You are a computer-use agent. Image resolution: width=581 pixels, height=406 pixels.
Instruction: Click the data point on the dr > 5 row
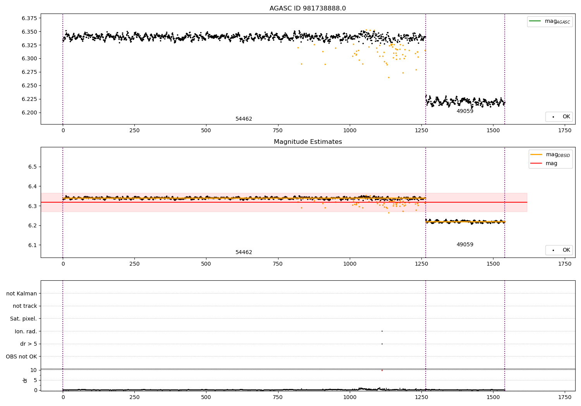coord(382,344)
